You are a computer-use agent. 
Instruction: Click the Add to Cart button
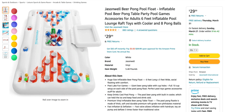(x=204, y=56)
